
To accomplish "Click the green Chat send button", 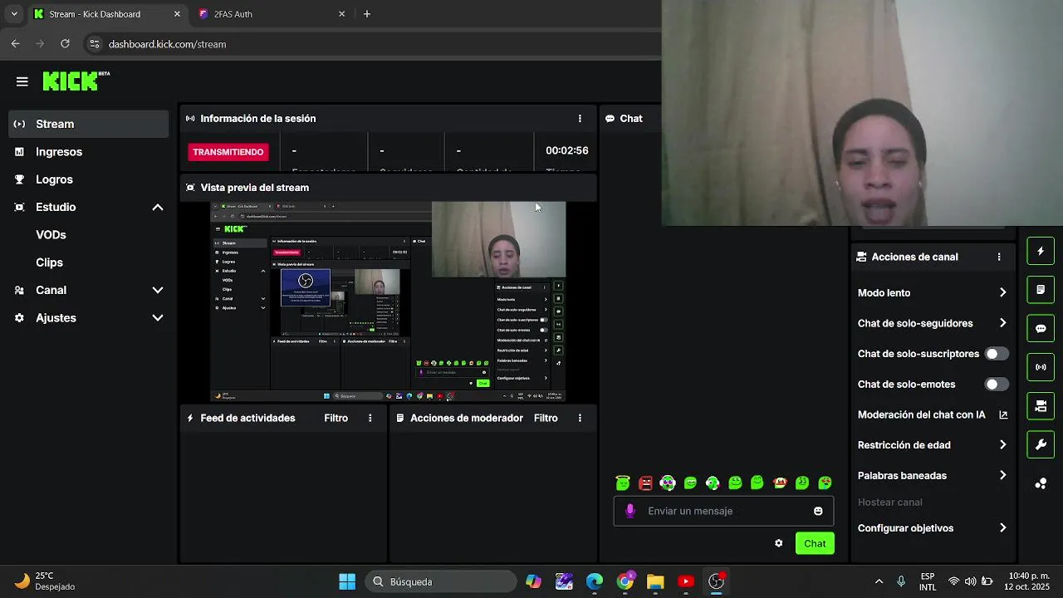I will pos(815,543).
